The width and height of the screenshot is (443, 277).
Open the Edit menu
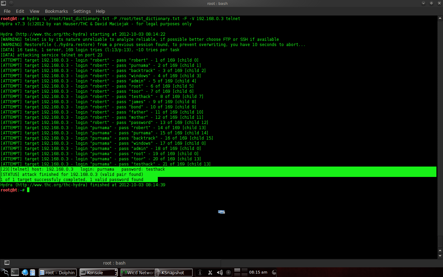tap(20, 11)
